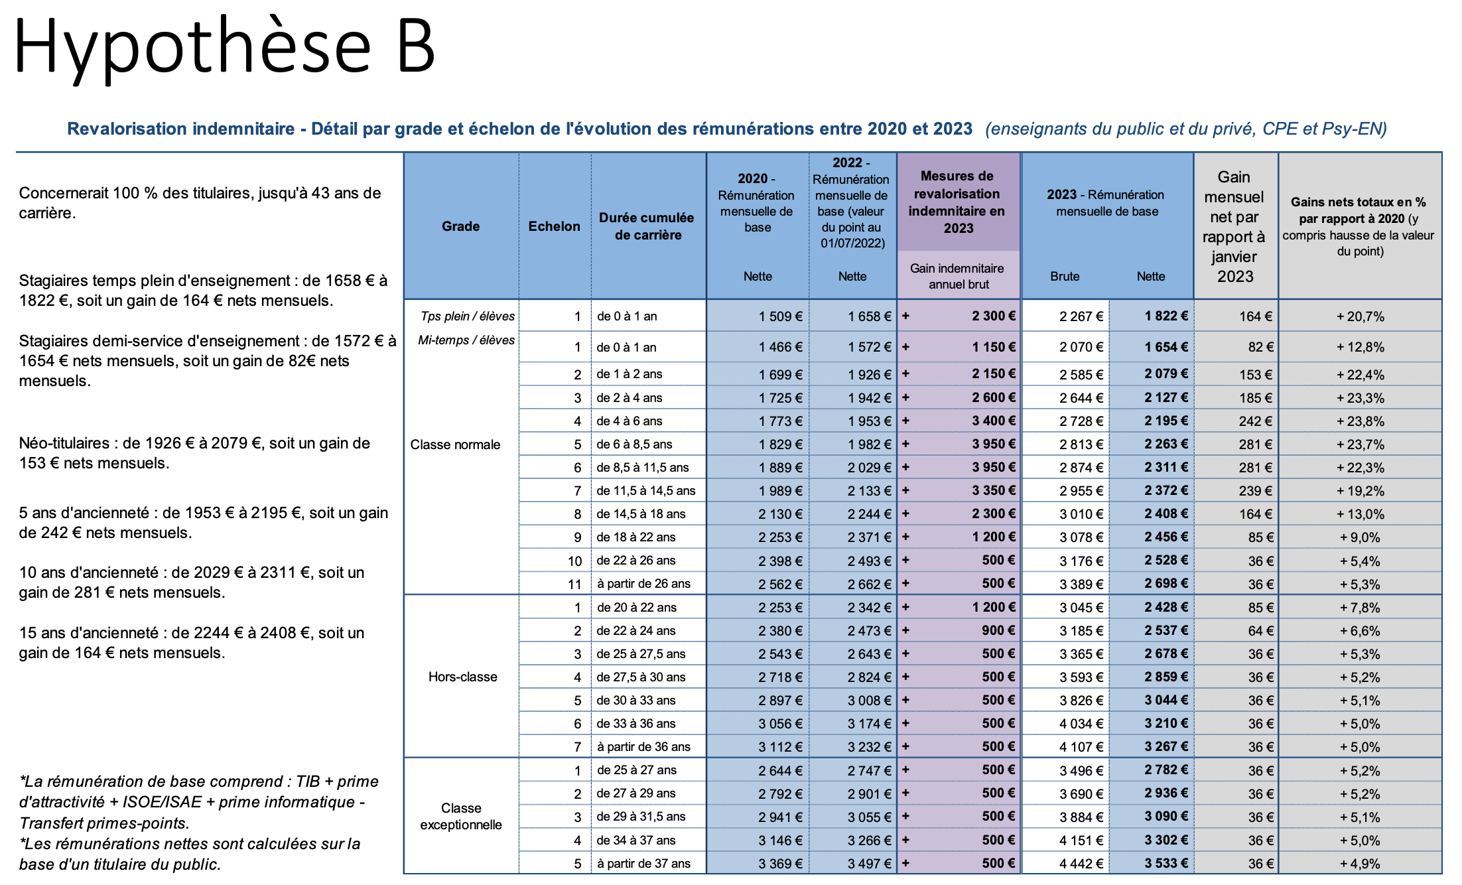
Task: Select the 'Classe normale' grade cell
Action: point(455,444)
